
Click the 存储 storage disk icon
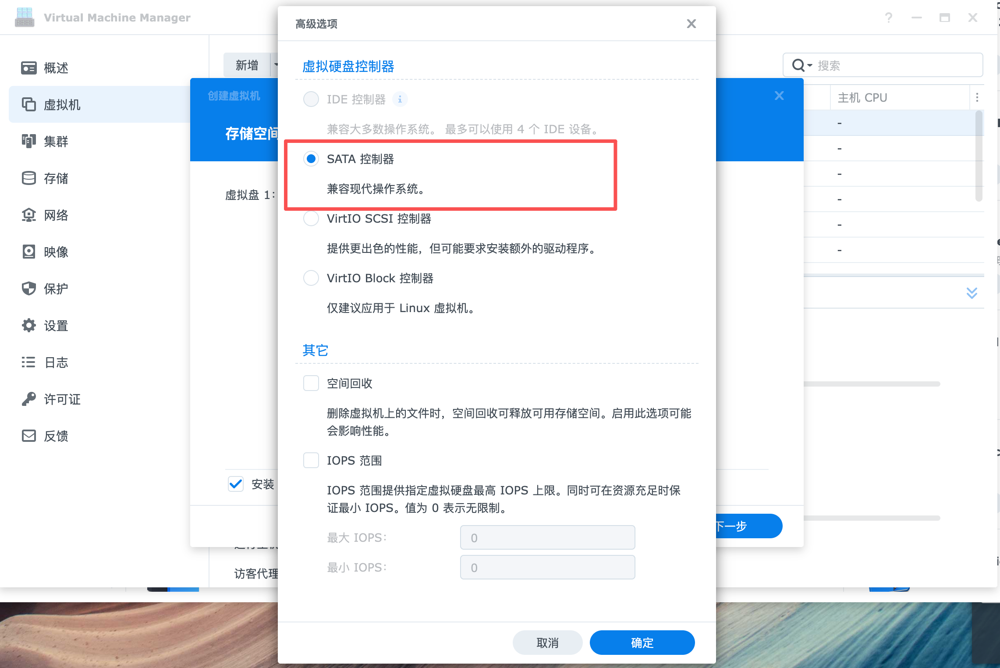click(x=29, y=178)
